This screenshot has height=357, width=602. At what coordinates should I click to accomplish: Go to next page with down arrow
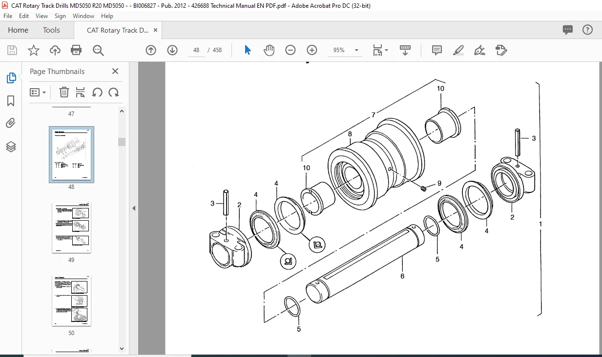click(x=172, y=50)
